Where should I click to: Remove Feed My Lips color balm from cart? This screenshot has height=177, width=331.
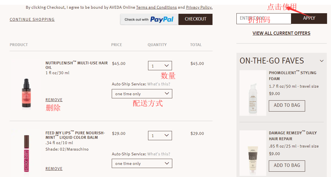[54, 169]
